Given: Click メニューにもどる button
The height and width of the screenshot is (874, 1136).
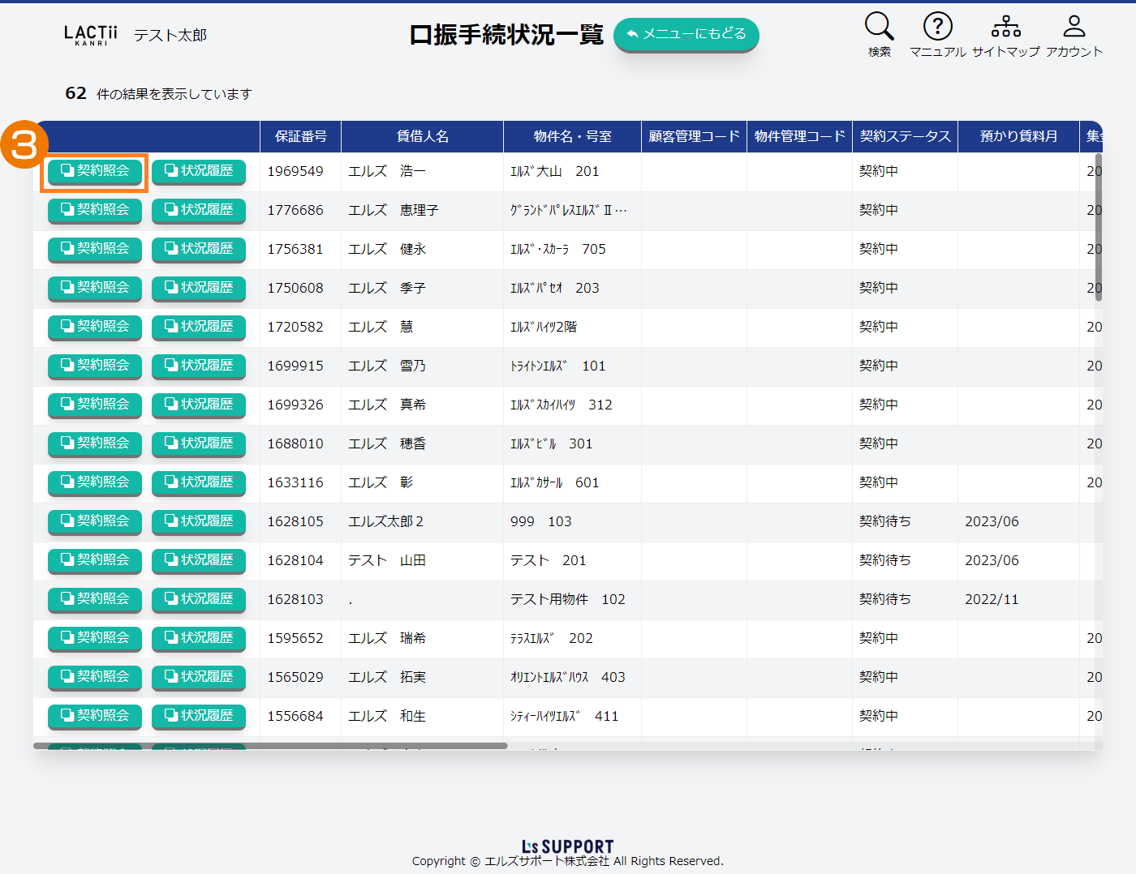Looking at the screenshot, I should point(686,34).
